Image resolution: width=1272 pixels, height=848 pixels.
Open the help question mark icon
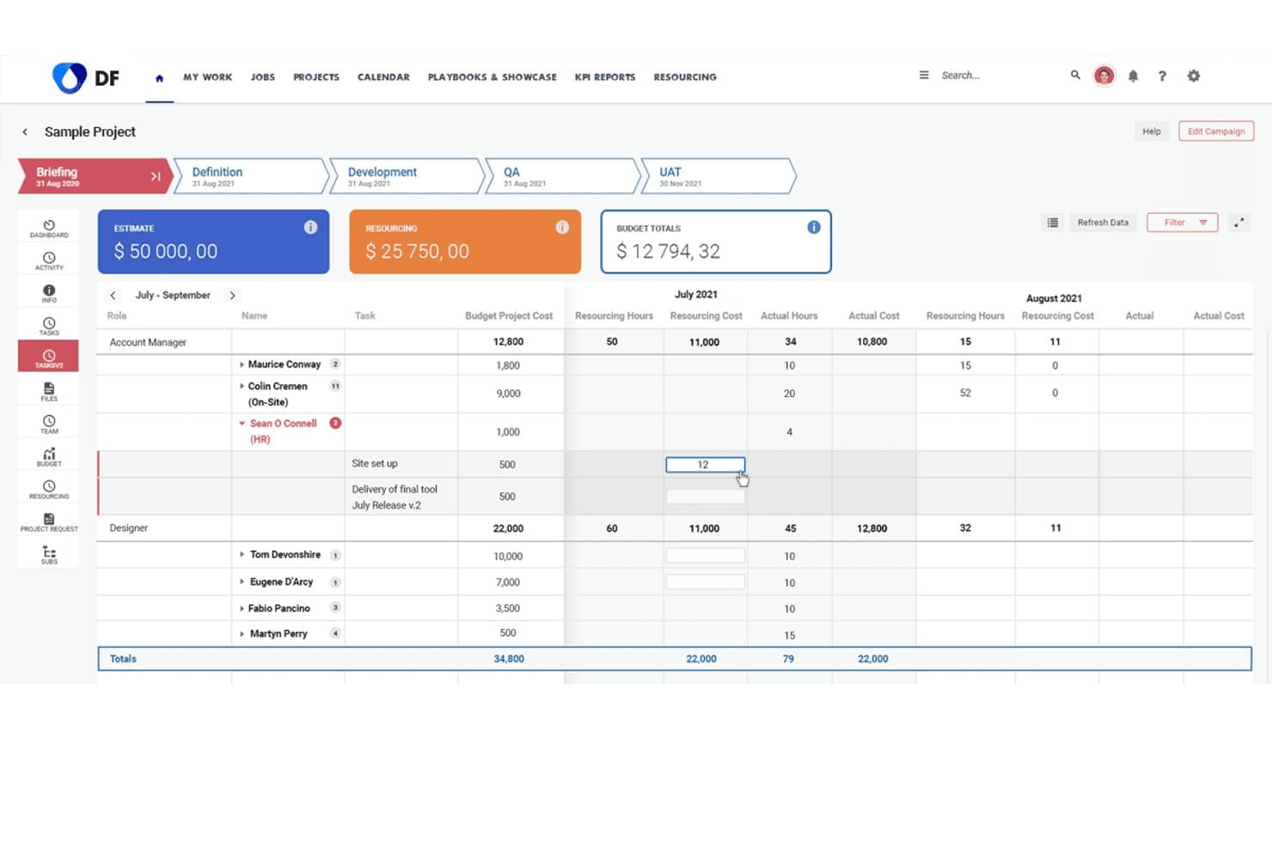(x=1162, y=76)
